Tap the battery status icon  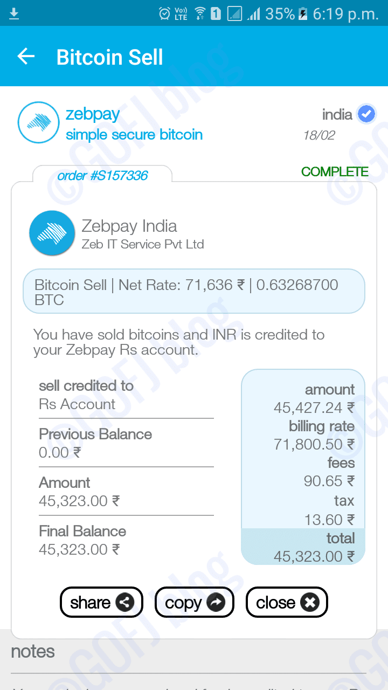303,14
